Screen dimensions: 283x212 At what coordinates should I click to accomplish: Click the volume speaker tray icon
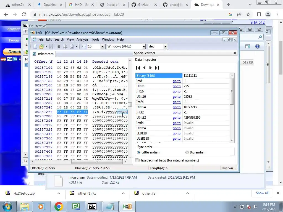click(x=255, y=207)
